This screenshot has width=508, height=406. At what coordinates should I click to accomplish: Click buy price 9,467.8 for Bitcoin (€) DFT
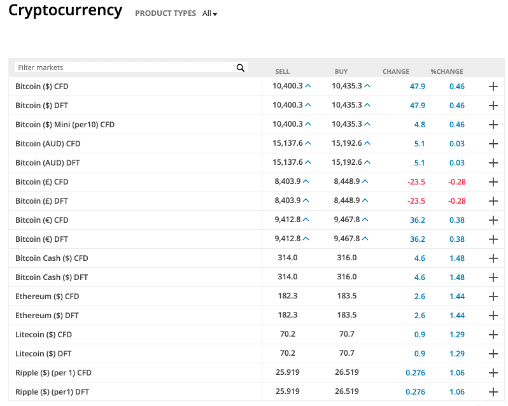[x=347, y=239]
